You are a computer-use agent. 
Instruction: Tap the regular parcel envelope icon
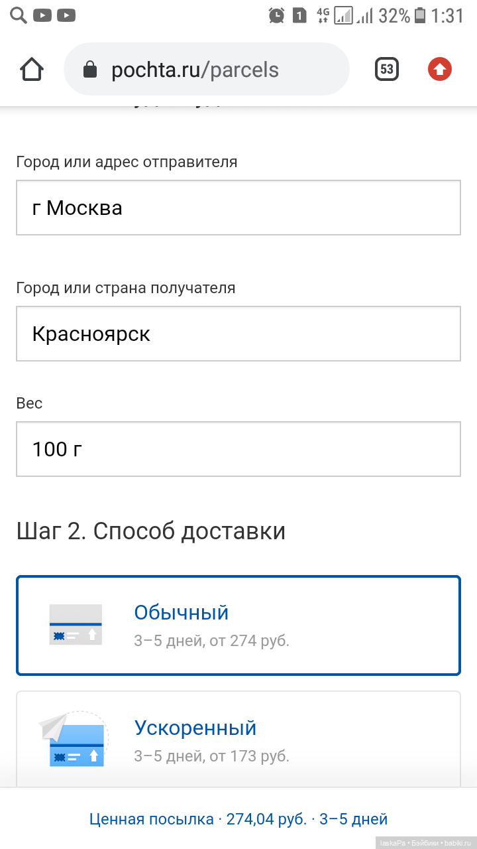click(76, 624)
